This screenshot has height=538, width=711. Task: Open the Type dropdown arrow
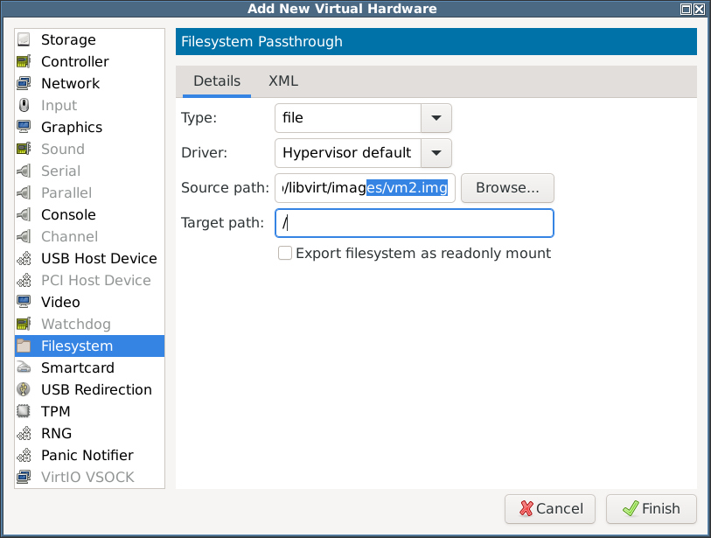[436, 118]
